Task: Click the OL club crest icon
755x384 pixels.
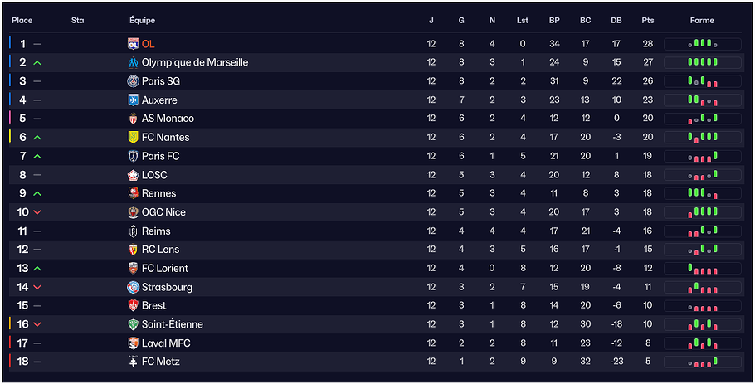Action: tap(133, 44)
